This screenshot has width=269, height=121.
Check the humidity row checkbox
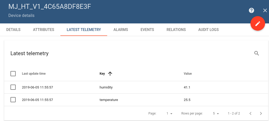tap(13, 87)
